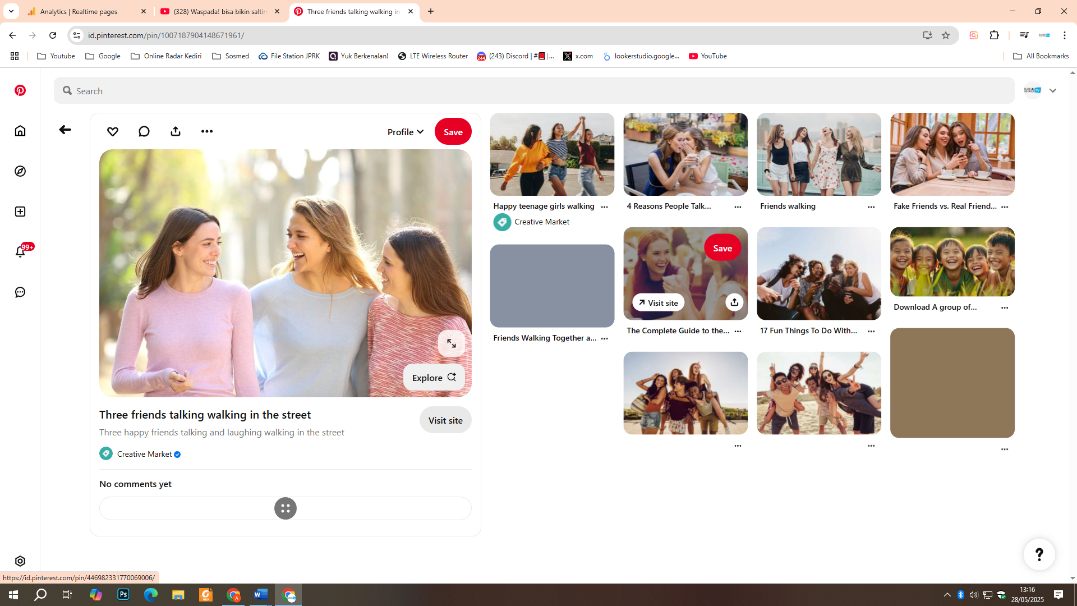The width and height of the screenshot is (1077, 606).
Task: Switch to the Waspada YouTube tab
Action: pyautogui.click(x=220, y=11)
